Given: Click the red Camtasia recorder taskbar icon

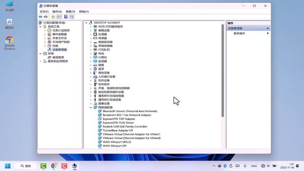Looking at the screenshot, I should (x=65, y=166).
